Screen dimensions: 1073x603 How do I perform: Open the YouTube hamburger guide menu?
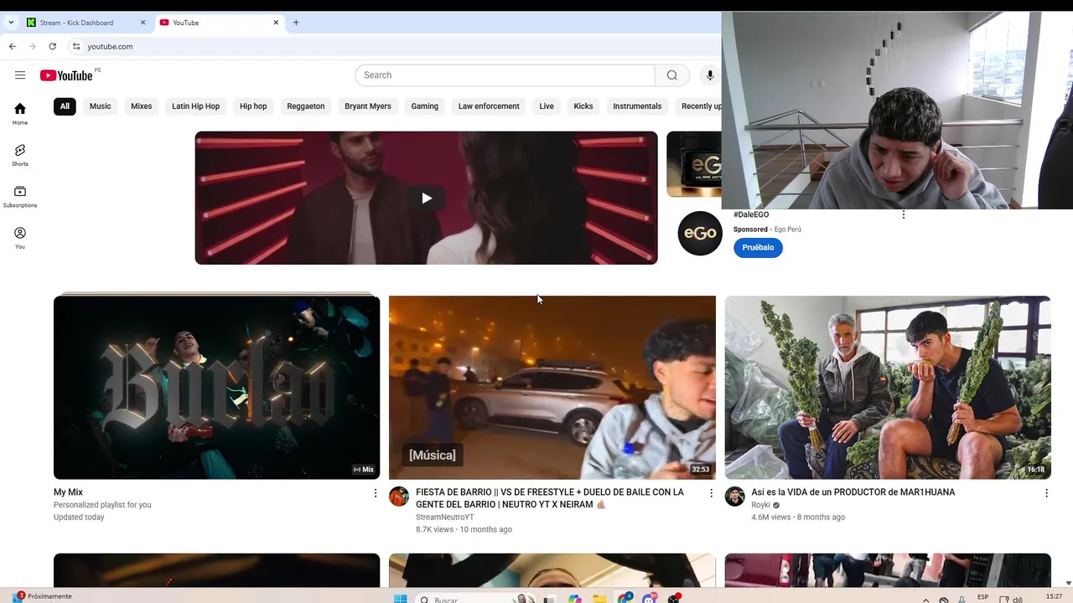coord(20,75)
